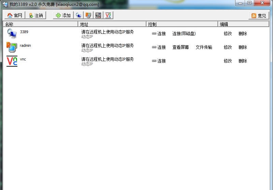
Task: Select the radmin entry icon
Action: click(12, 47)
